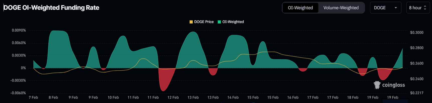This screenshot has height=103, width=432.
Task: Select the OI-Weighted tab
Action: (300, 8)
